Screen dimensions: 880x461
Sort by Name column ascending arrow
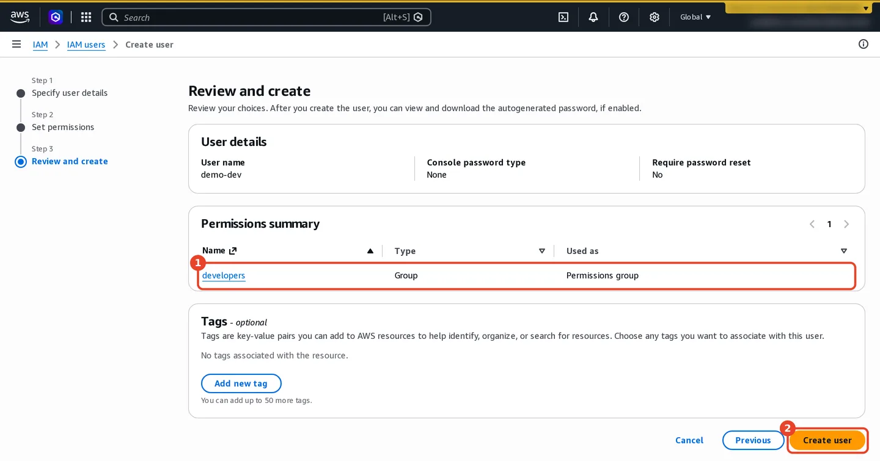coord(370,251)
